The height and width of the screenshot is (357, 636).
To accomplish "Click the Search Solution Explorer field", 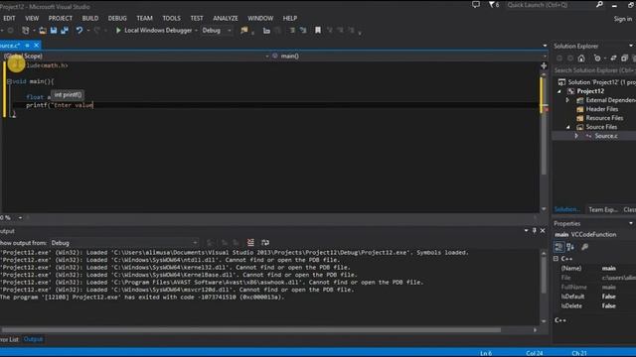I will 594,70.
